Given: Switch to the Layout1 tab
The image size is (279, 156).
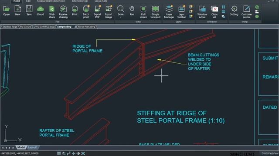Looking at the screenshot, I should 33,147.
